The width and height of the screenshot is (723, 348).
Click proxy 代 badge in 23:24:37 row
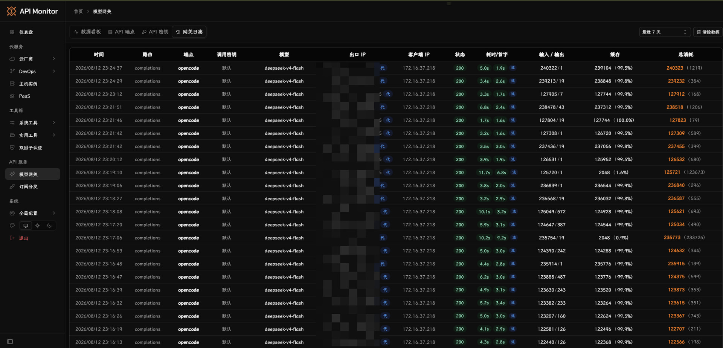pos(383,68)
